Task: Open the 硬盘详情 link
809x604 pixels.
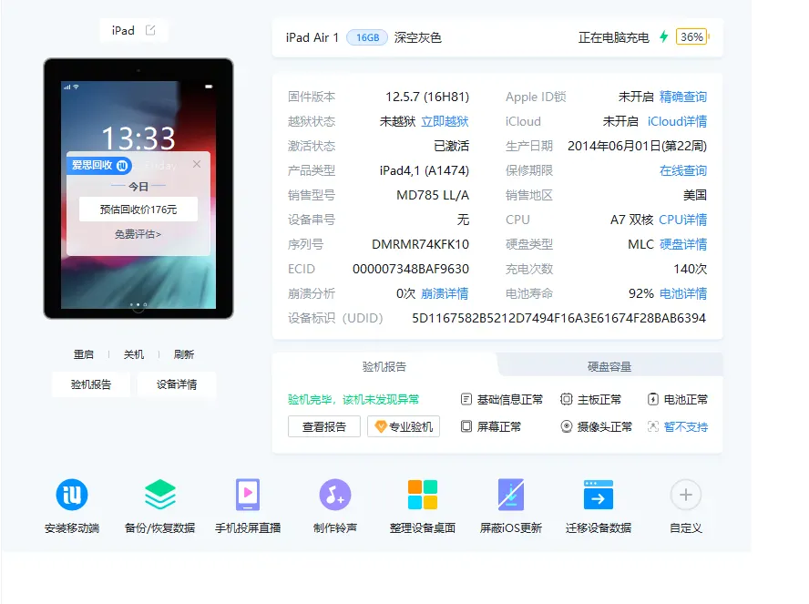Action: (x=683, y=244)
